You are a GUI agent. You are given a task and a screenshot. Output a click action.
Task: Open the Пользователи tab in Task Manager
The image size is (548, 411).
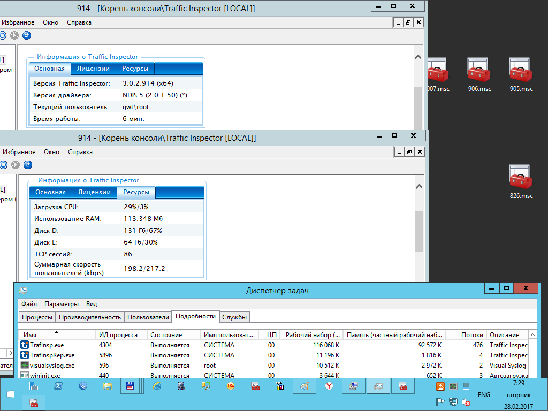pyautogui.click(x=148, y=317)
